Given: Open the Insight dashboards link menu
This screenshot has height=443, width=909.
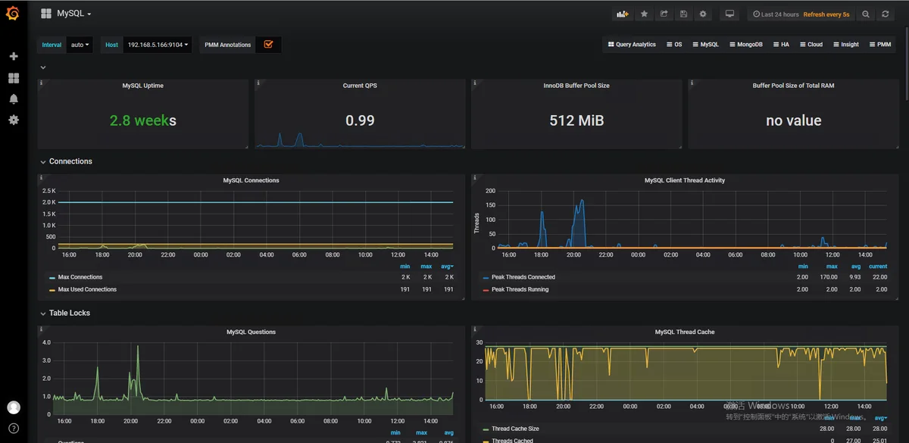Looking at the screenshot, I should (x=846, y=45).
